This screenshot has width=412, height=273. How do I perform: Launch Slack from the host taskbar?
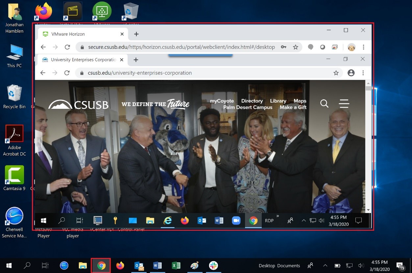213,265
